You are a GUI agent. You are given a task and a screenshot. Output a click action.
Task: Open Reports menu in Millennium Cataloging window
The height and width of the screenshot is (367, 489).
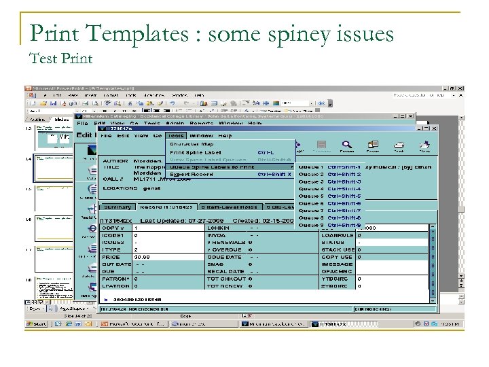coord(201,123)
